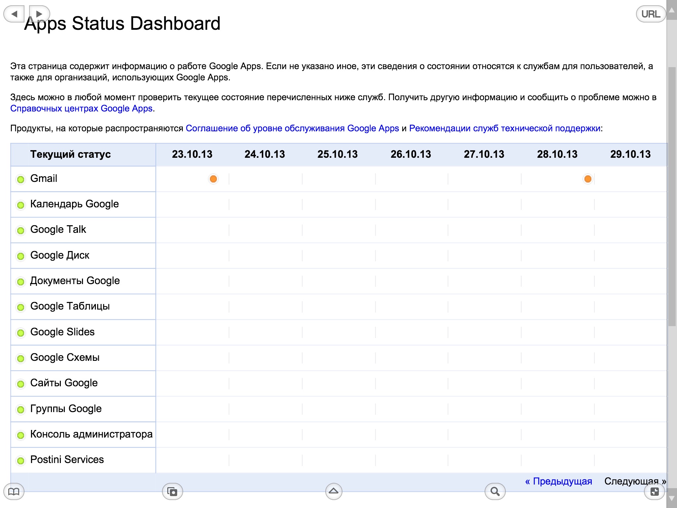Click green status dot beside Группы Google
Image resolution: width=677 pixels, height=508 pixels.
20,410
